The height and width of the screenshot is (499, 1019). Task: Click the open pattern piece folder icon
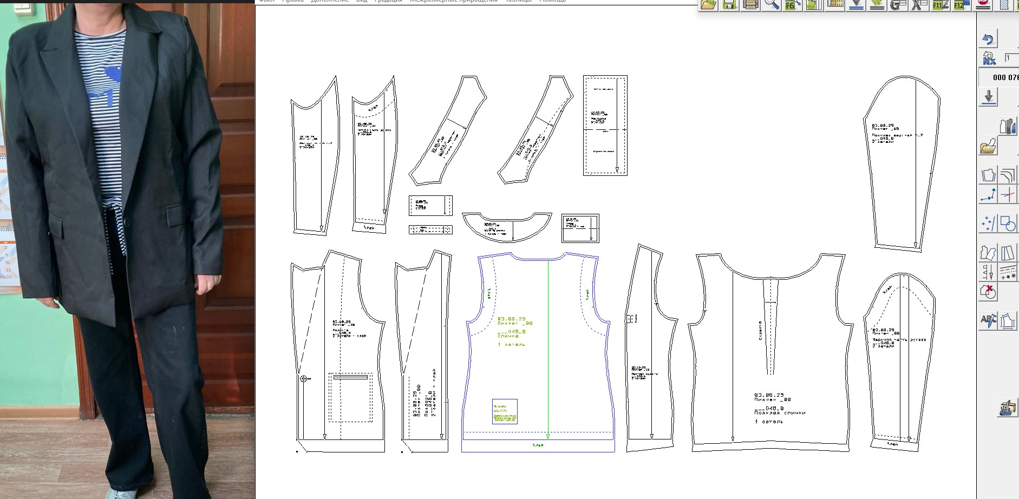tap(989, 146)
